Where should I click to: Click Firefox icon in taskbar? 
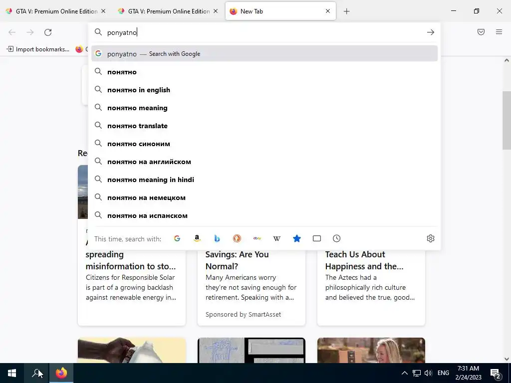(61, 373)
